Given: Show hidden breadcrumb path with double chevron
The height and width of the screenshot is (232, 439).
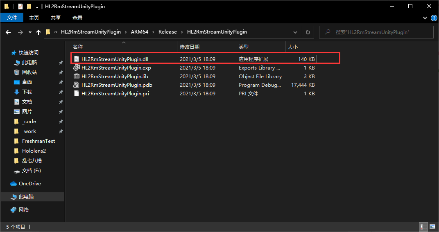Looking at the screenshot, I should coord(56,32).
